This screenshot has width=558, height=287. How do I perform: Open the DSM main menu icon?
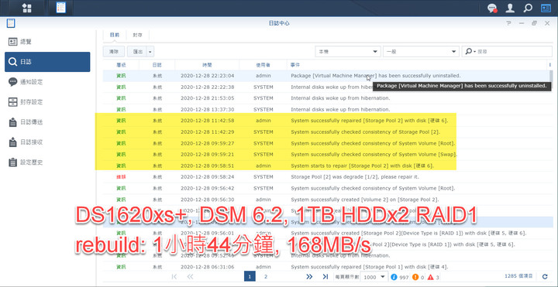26,8
